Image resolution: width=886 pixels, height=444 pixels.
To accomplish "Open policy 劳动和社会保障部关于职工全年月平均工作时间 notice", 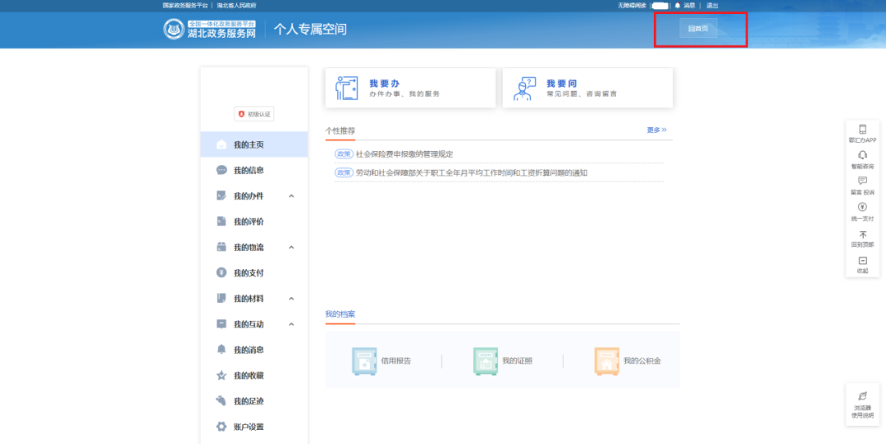I will pos(471,172).
